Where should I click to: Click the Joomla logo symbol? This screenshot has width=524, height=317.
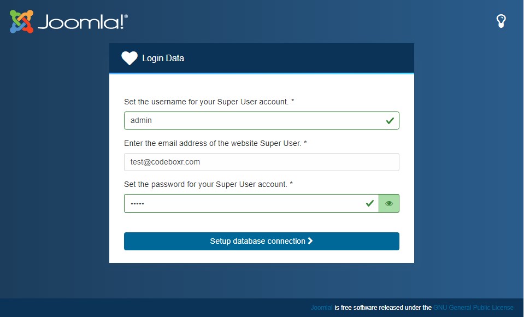point(22,22)
